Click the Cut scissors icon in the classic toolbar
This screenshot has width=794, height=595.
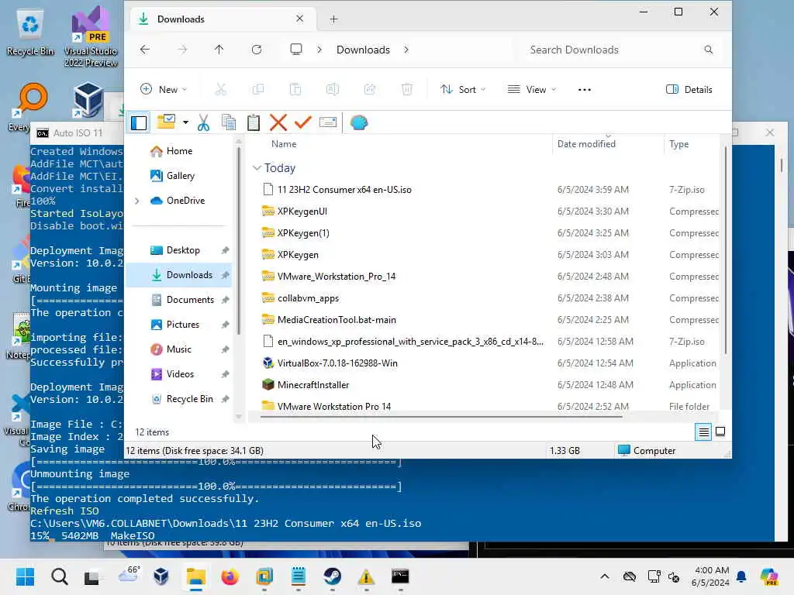(204, 122)
